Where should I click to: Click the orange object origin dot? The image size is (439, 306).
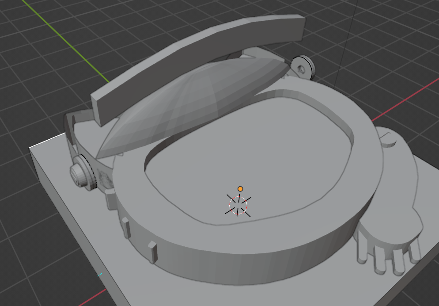click(x=240, y=189)
